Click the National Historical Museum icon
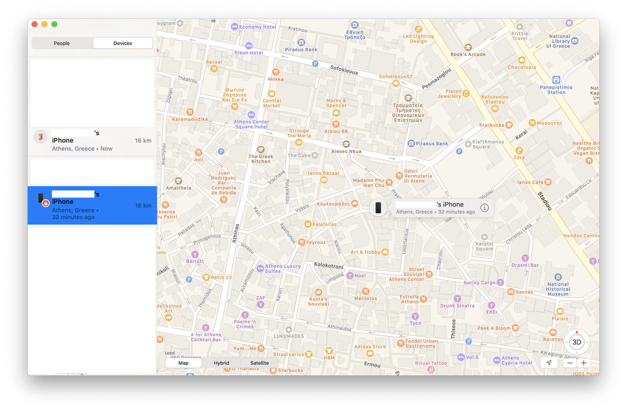Image resolution: width=627 pixels, height=412 pixels. 558,277
